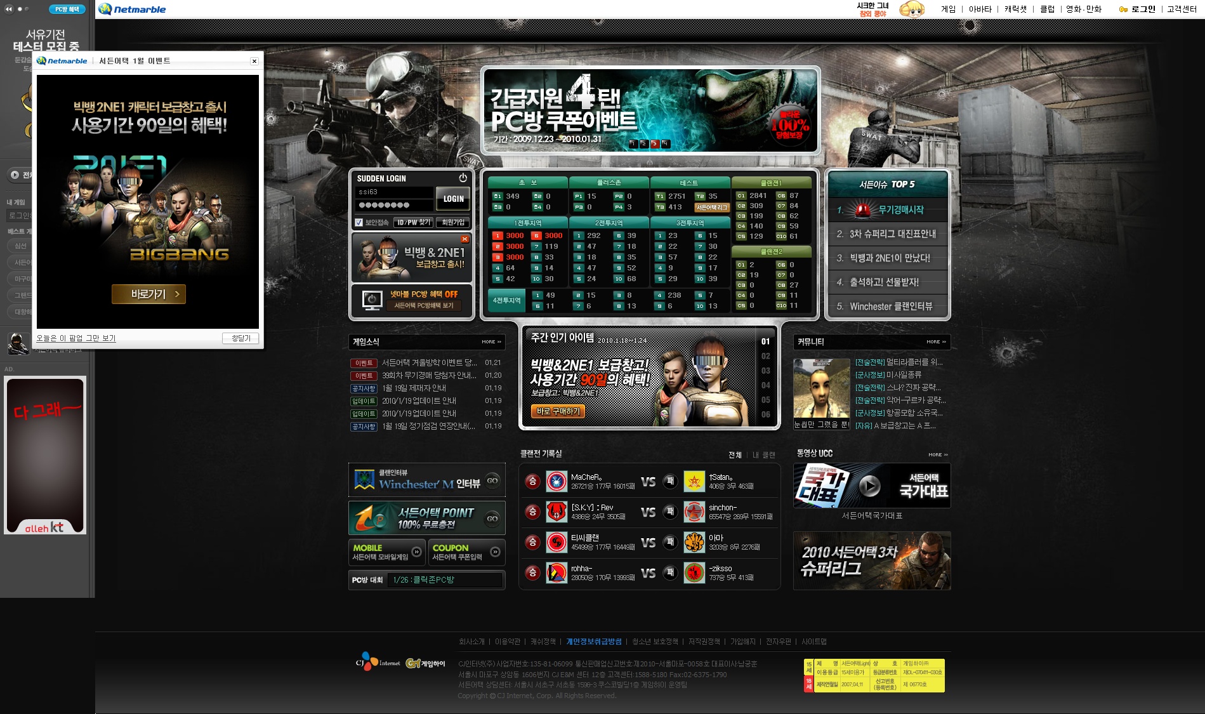Click the Netmarble logo in top bar
This screenshot has height=714, width=1205.
pos(132,9)
